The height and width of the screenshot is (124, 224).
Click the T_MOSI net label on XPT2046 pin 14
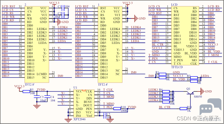tap(109, 97)
